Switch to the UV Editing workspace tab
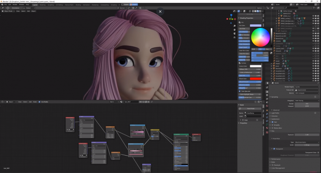321x173 pixels. click(x=59, y=5)
